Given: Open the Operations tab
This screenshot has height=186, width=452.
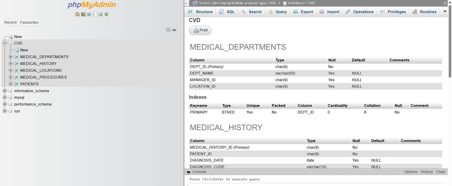Looking at the screenshot, I should click(x=359, y=12).
